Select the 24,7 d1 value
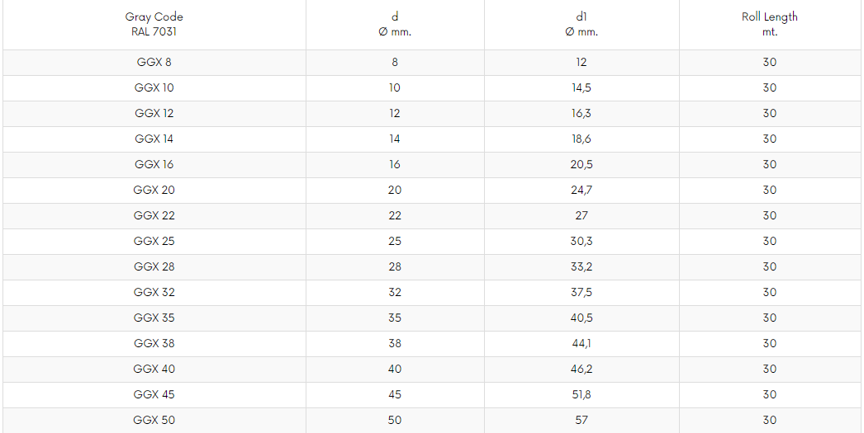 (582, 191)
